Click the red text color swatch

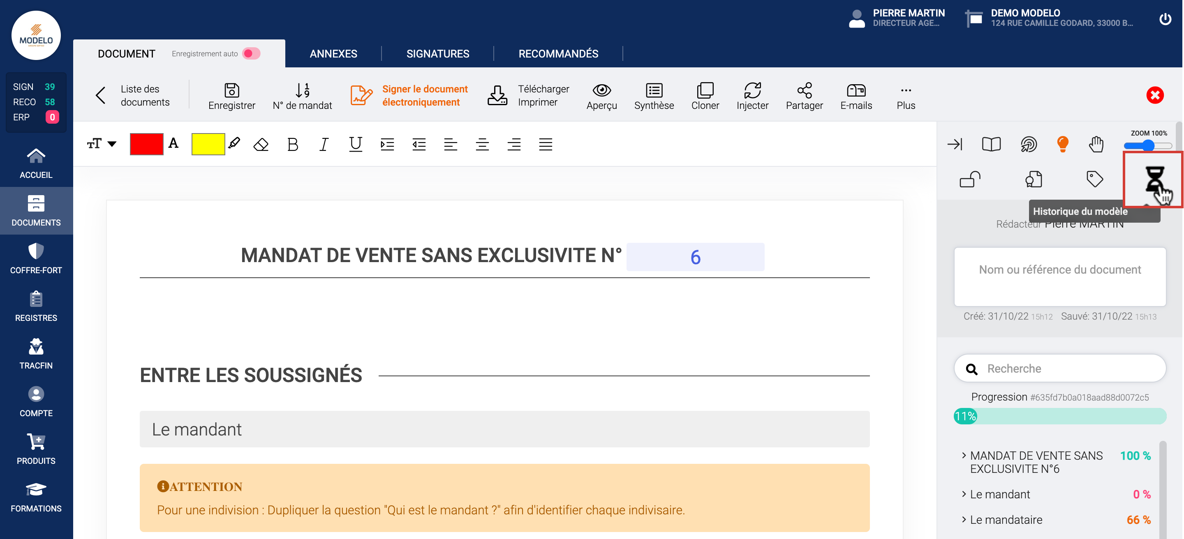click(x=146, y=144)
